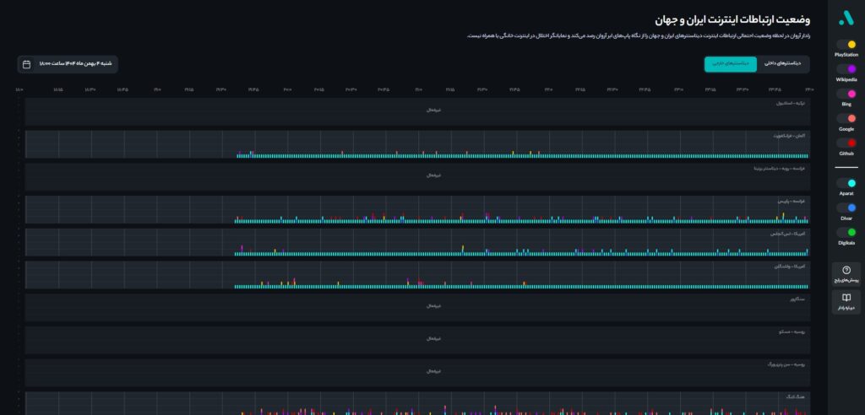The width and height of the screenshot is (865, 415).
Task: Disable the Bing service switch
Action: coord(846,94)
